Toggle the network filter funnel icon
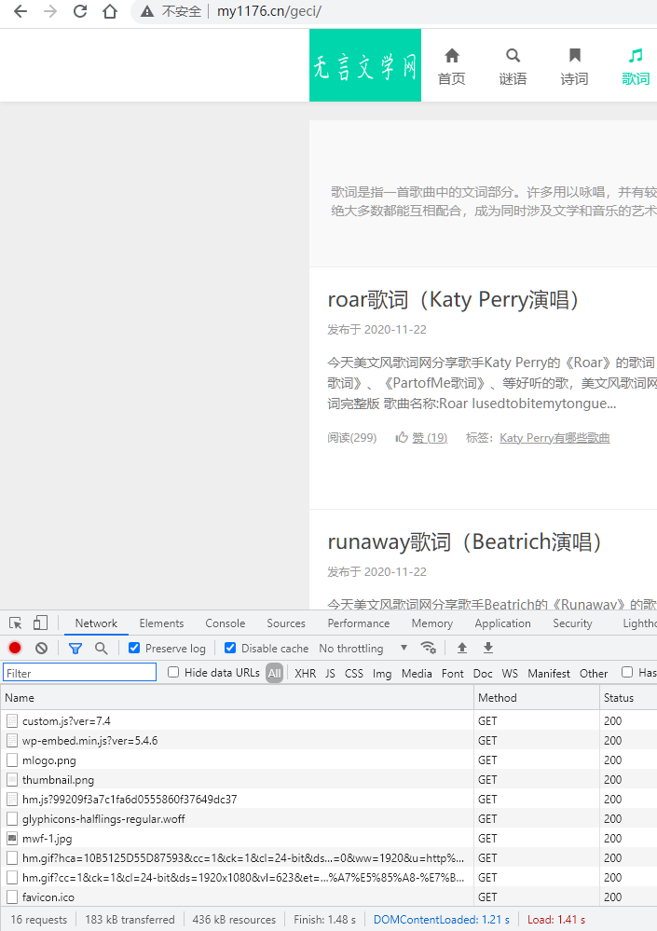The width and height of the screenshot is (657, 931). tap(75, 648)
